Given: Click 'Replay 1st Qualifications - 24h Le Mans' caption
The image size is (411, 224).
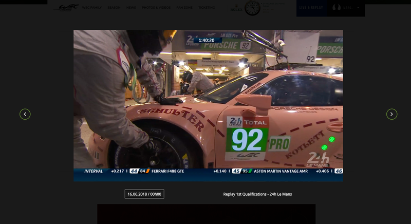Looking at the screenshot, I should point(257,194).
